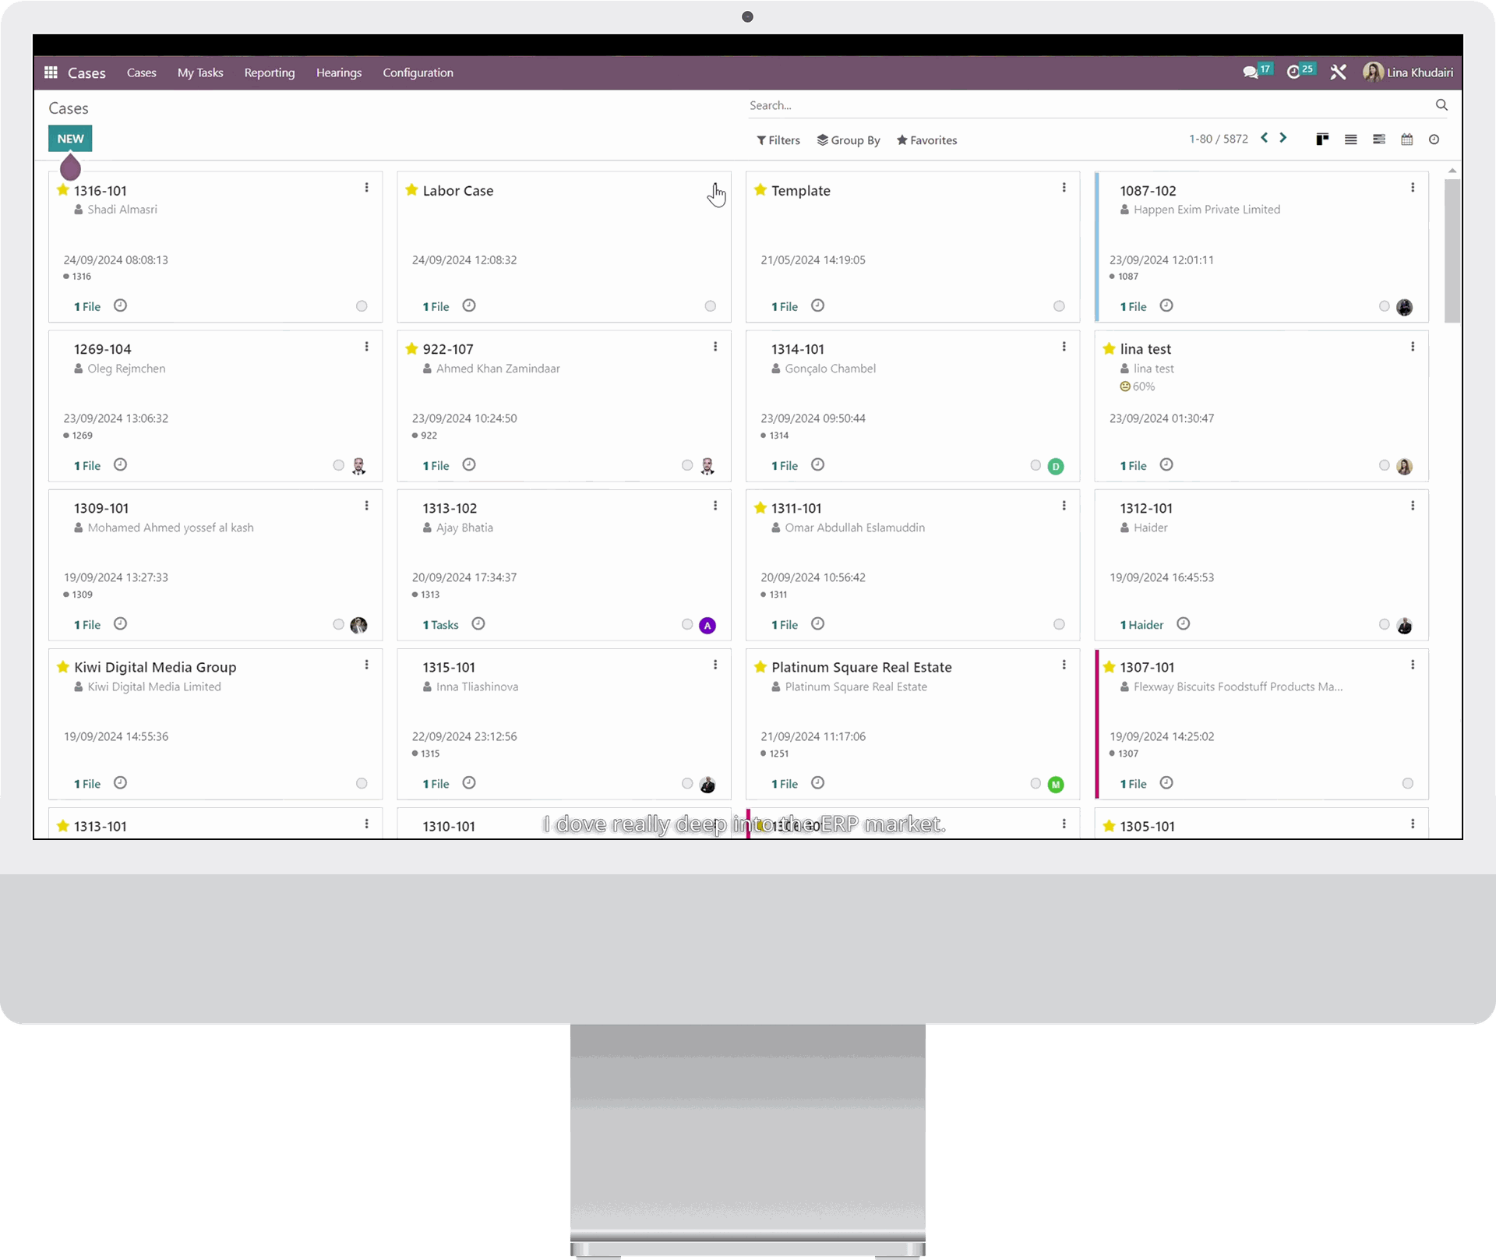Viewport: 1496px width, 1260px height.
Task: Click the search magnifier icon
Action: pyautogui.click(x=1441, y=105)
